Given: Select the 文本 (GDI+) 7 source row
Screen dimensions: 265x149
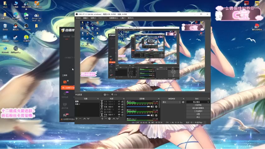Looking at the screenshot, I should [112, 115].
